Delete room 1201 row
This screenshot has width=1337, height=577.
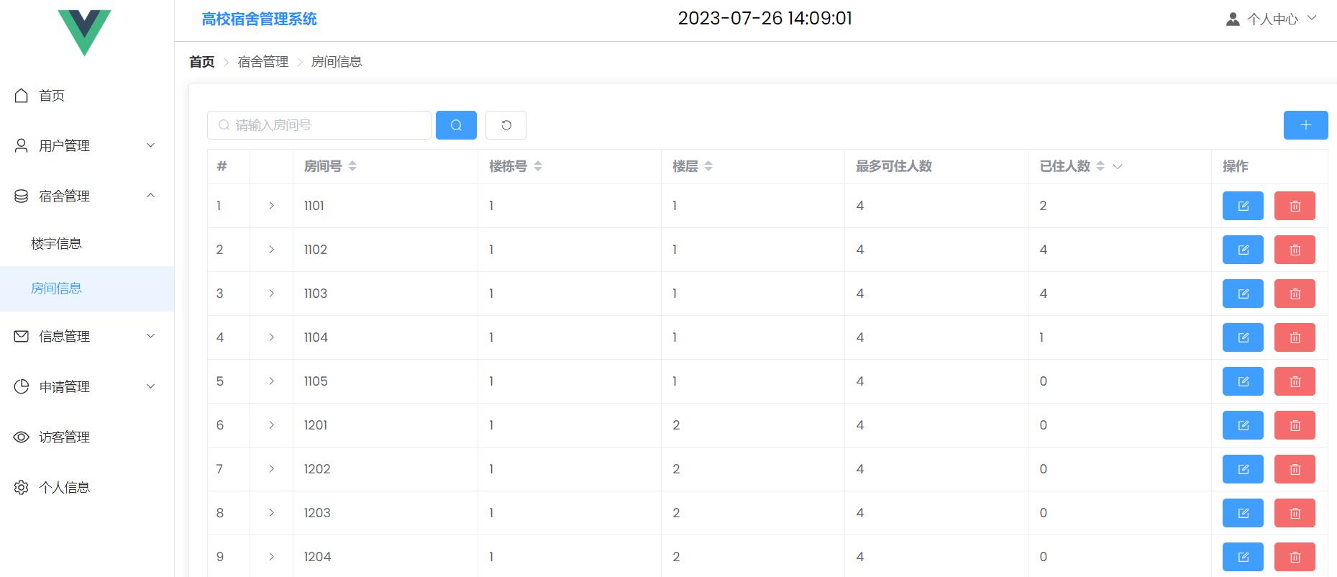[x=1295, y=425]
